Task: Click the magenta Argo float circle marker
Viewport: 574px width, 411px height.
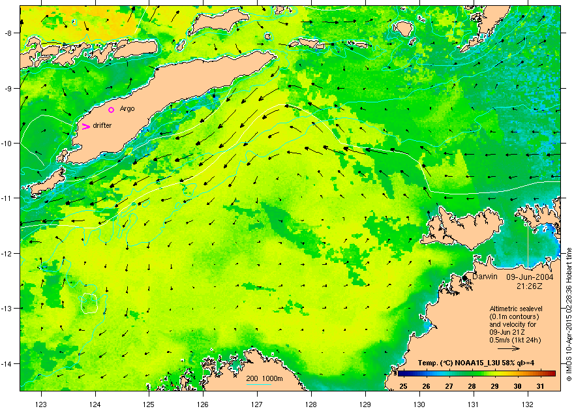Action: (112, 110)
